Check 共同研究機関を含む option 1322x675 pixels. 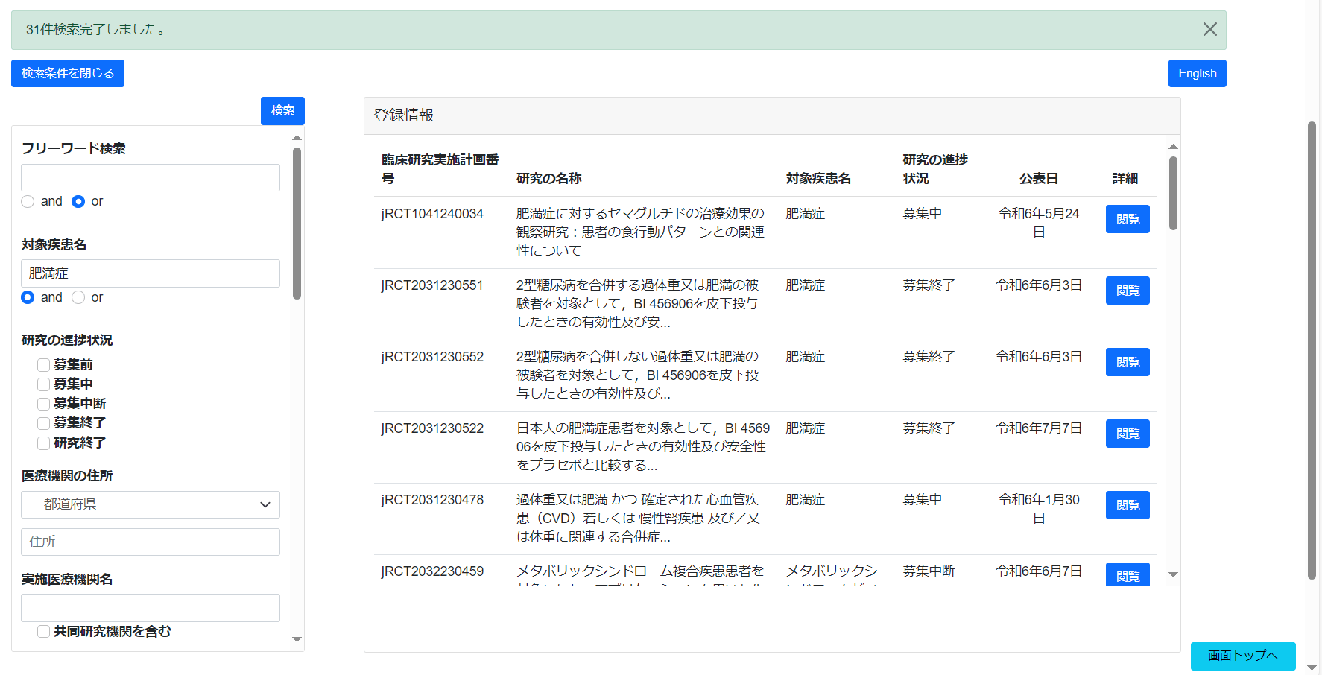[43, 631]
